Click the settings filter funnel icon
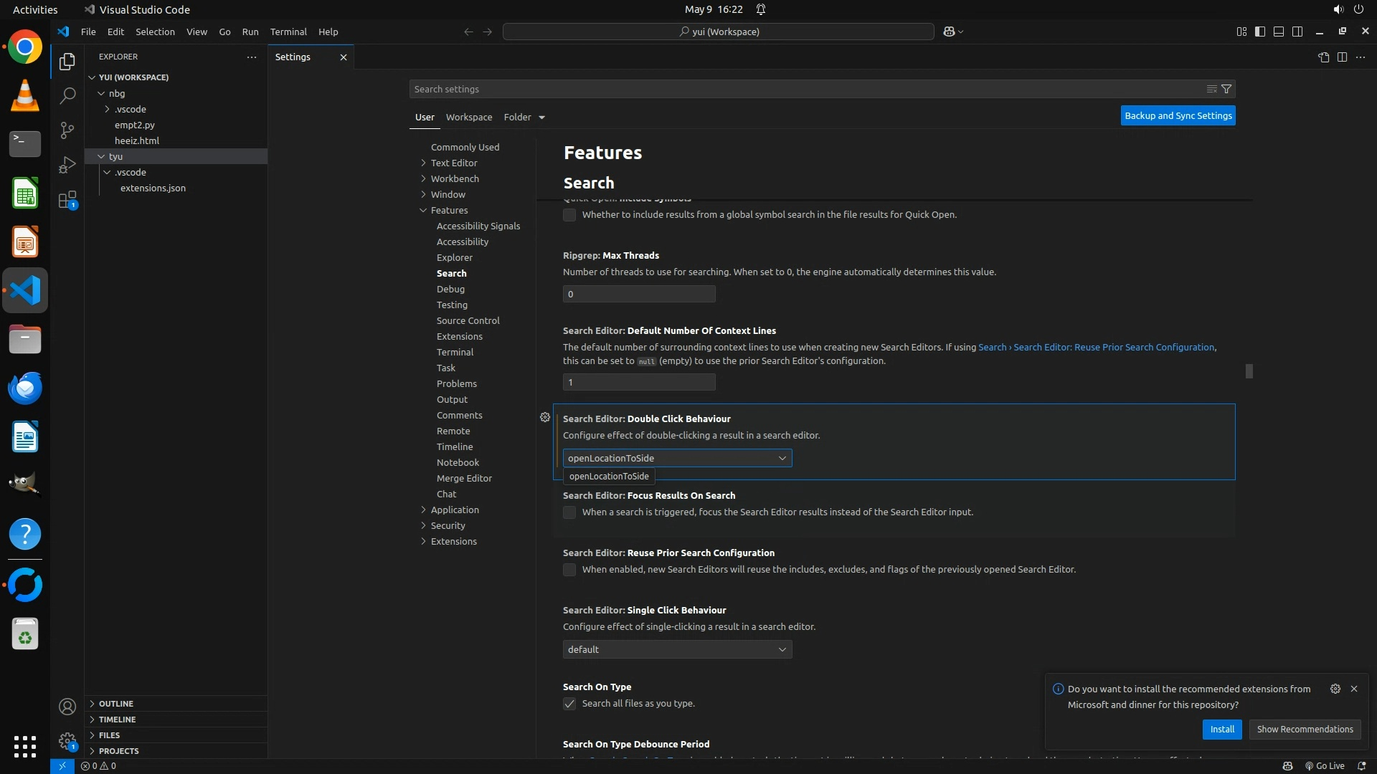The image size is (1377, 774). click(x=1226, y=89)
